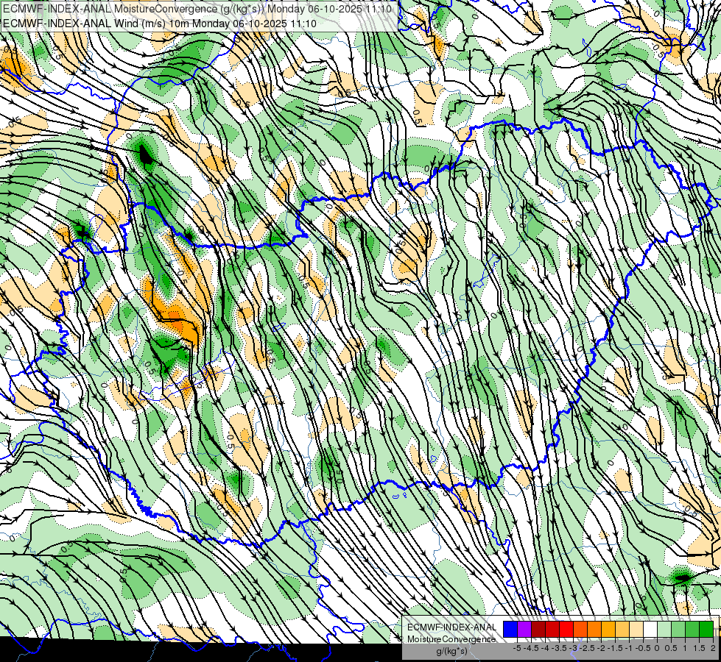
Task: Click the legend label ECMWF-INDEX-ANAL
Action: [x=452, y=627]
